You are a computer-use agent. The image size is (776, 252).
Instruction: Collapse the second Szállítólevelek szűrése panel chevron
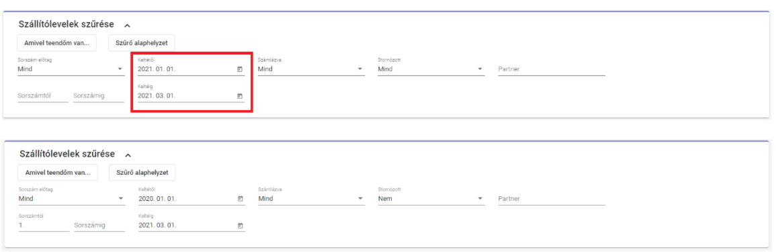click(x=128, y=155)
